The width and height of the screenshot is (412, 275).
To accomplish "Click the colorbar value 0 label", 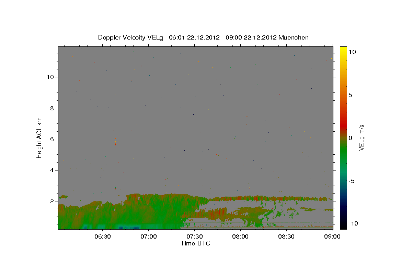I will pos(350,138).
